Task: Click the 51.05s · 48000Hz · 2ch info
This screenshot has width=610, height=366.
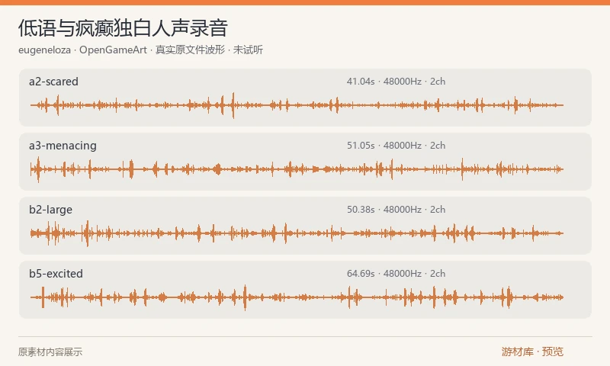Action: click(396, 146)
